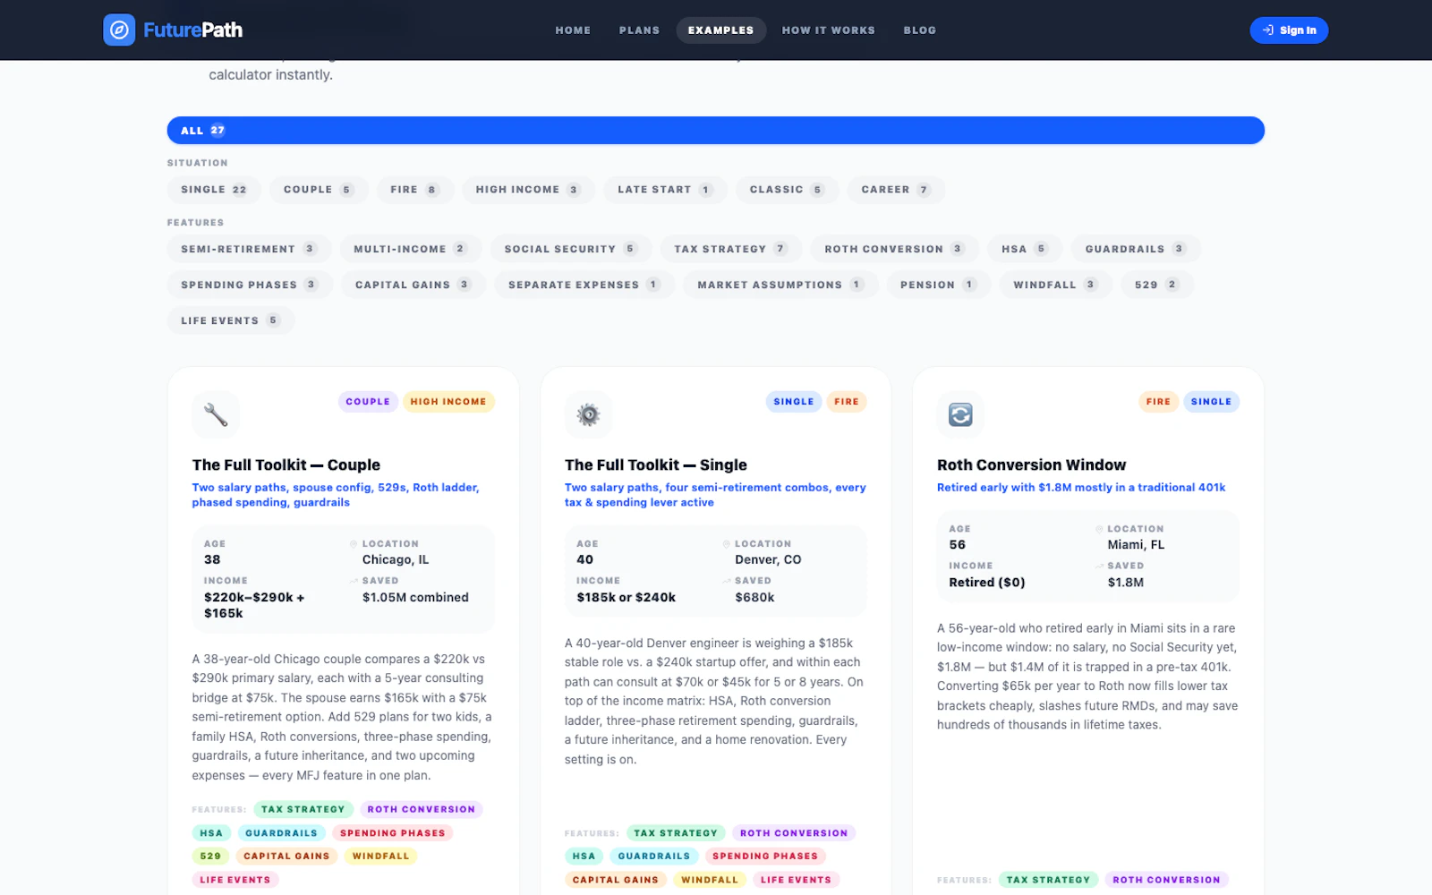Click HSA tag on Single toolkit card
The height and width of the screenshot is (895, 1432).
(584, 857)
